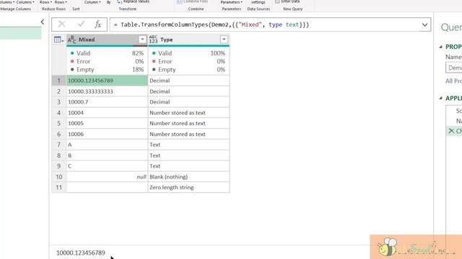Viewport: 462px width, 259px height.
Task: Click the Text cell in row 7
Action: click(x=188, y=145)
